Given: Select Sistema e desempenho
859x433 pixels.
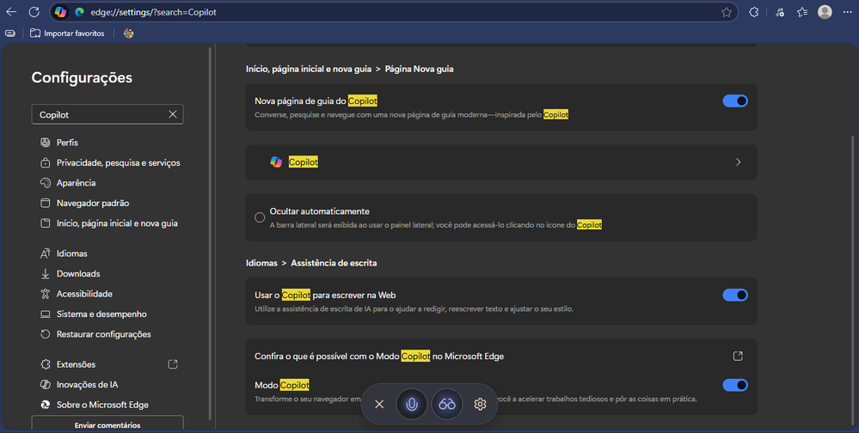Looking at the screenshot, I should 93,314.
